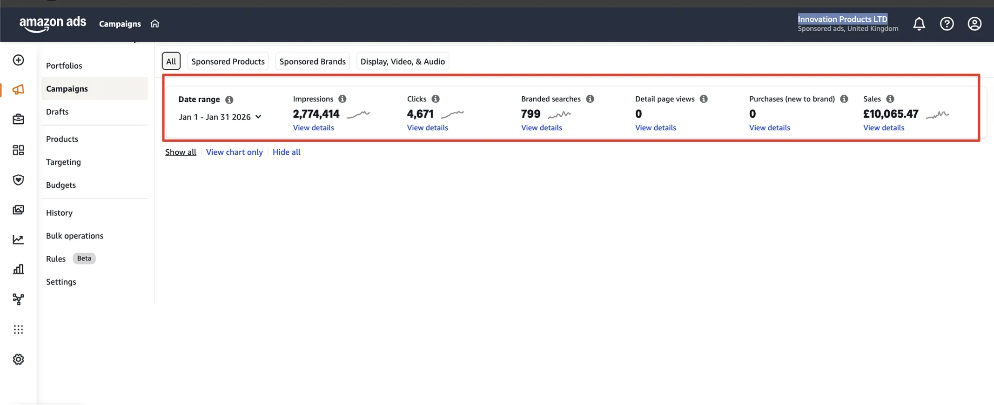This screenshot has width=994, height=405.
Task: Click the Purchases (new to brand) info icon
Action: point(844,99)
